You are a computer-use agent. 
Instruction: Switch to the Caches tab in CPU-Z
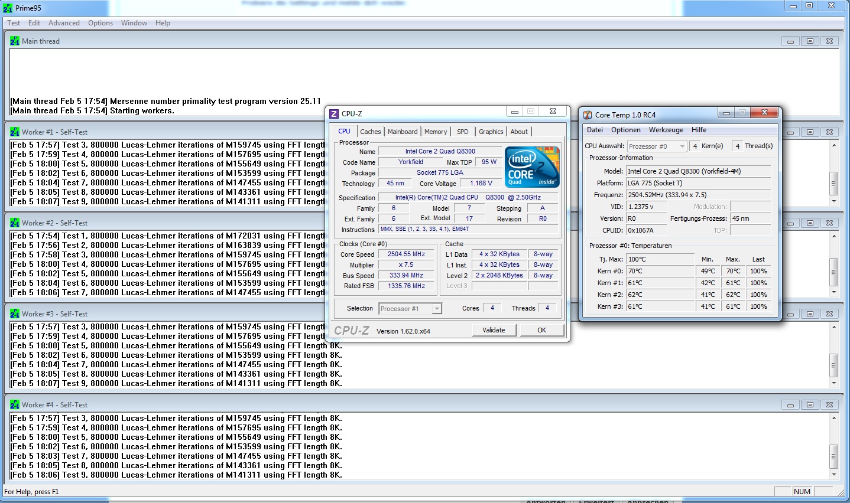click(371, 132)
